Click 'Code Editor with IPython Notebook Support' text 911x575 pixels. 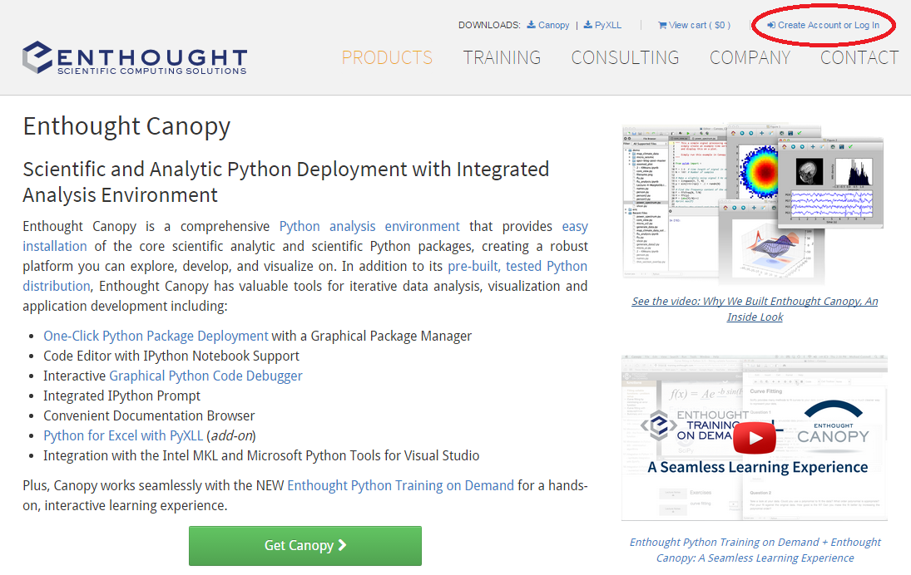click(x=171, y=356)
